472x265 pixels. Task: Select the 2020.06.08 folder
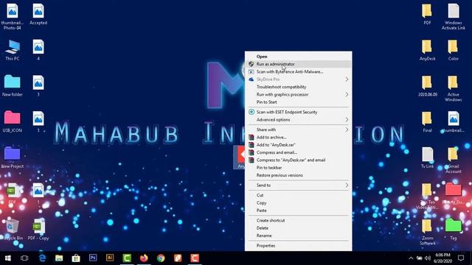tap(427, 86)
